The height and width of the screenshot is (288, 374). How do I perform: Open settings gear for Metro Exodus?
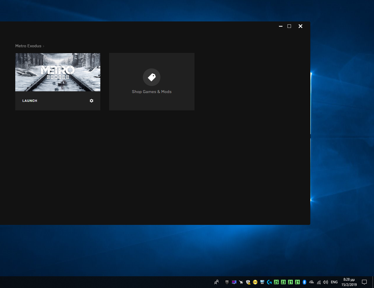click(x=91, y=101)
